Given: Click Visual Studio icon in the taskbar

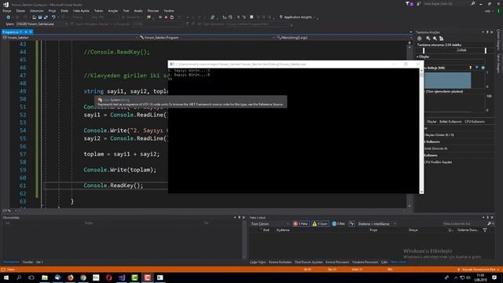Looking at the screenshot, I should 122,277.
